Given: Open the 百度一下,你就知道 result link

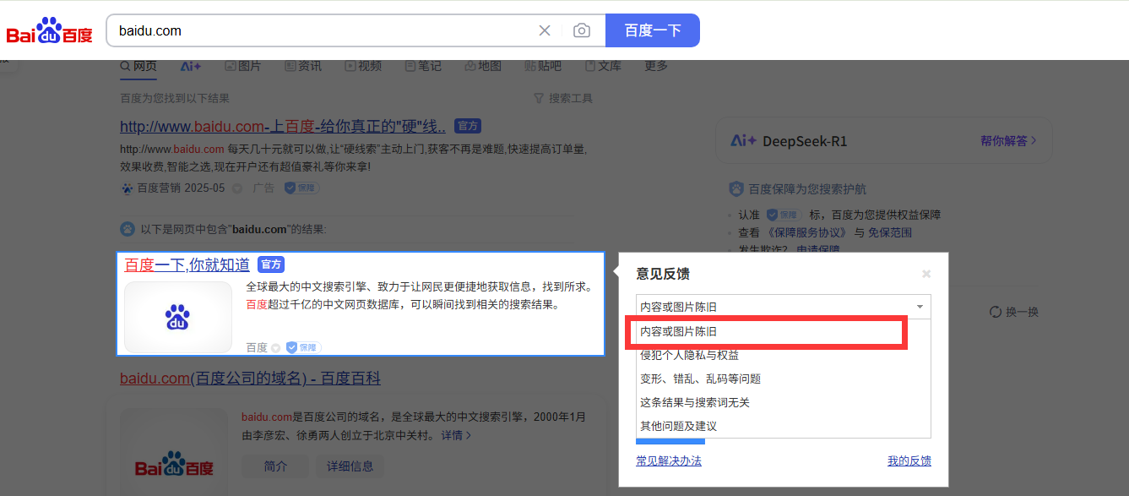Looking at the screenshot, I should coord(187,264).
